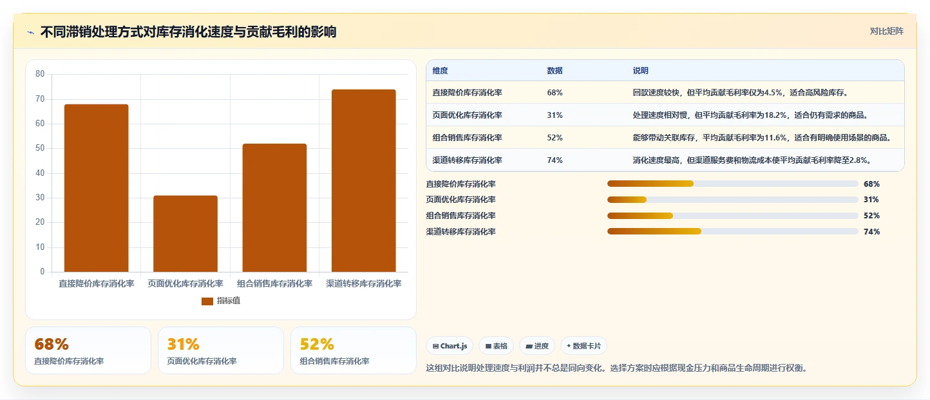Click the lightning icon beside the title
Image resolution: width=930 pixels, height=400 pixels.
(x=30, y=32)
